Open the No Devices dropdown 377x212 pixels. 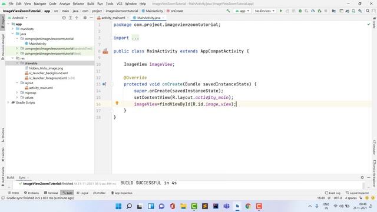(264, 11)
